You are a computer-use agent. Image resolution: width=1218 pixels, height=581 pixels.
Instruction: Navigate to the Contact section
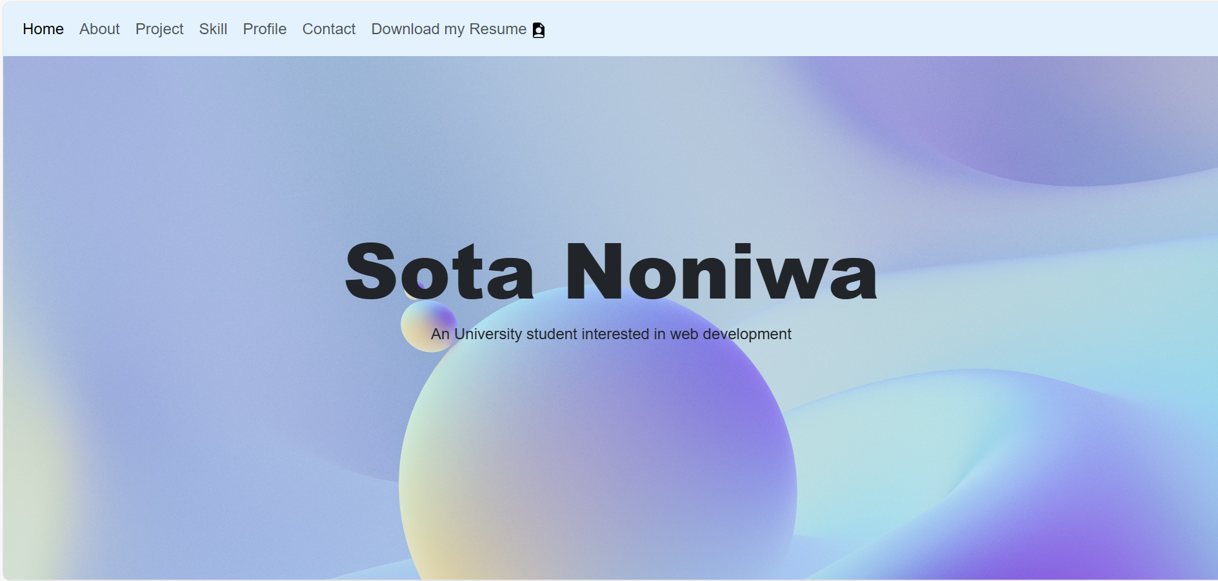329,29
